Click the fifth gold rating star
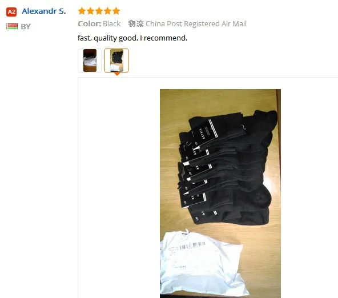Viewport: 338px width, 298px height. click(116, 11)
